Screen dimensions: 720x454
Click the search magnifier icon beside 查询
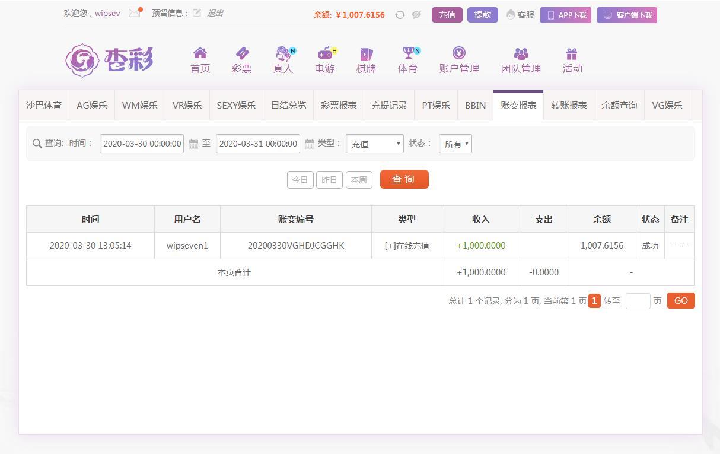coord(37,144)
